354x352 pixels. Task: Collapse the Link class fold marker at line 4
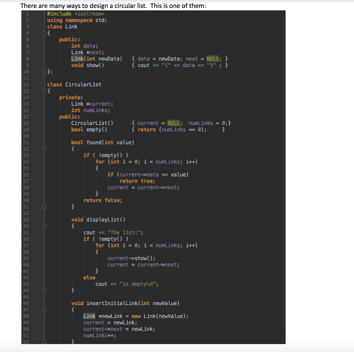click(45, 33)
